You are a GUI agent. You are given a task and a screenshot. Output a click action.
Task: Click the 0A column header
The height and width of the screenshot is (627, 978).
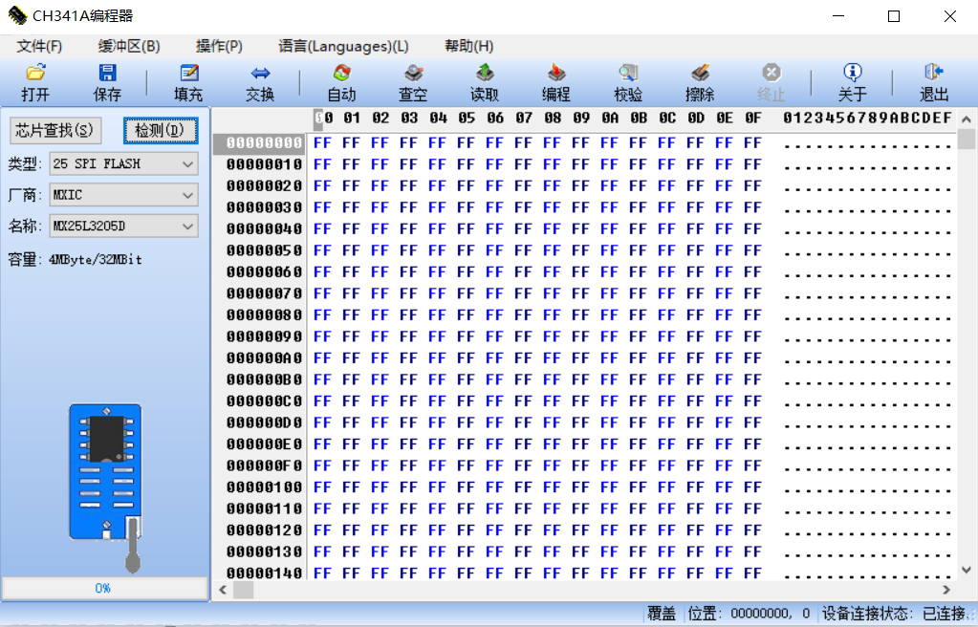610,118
